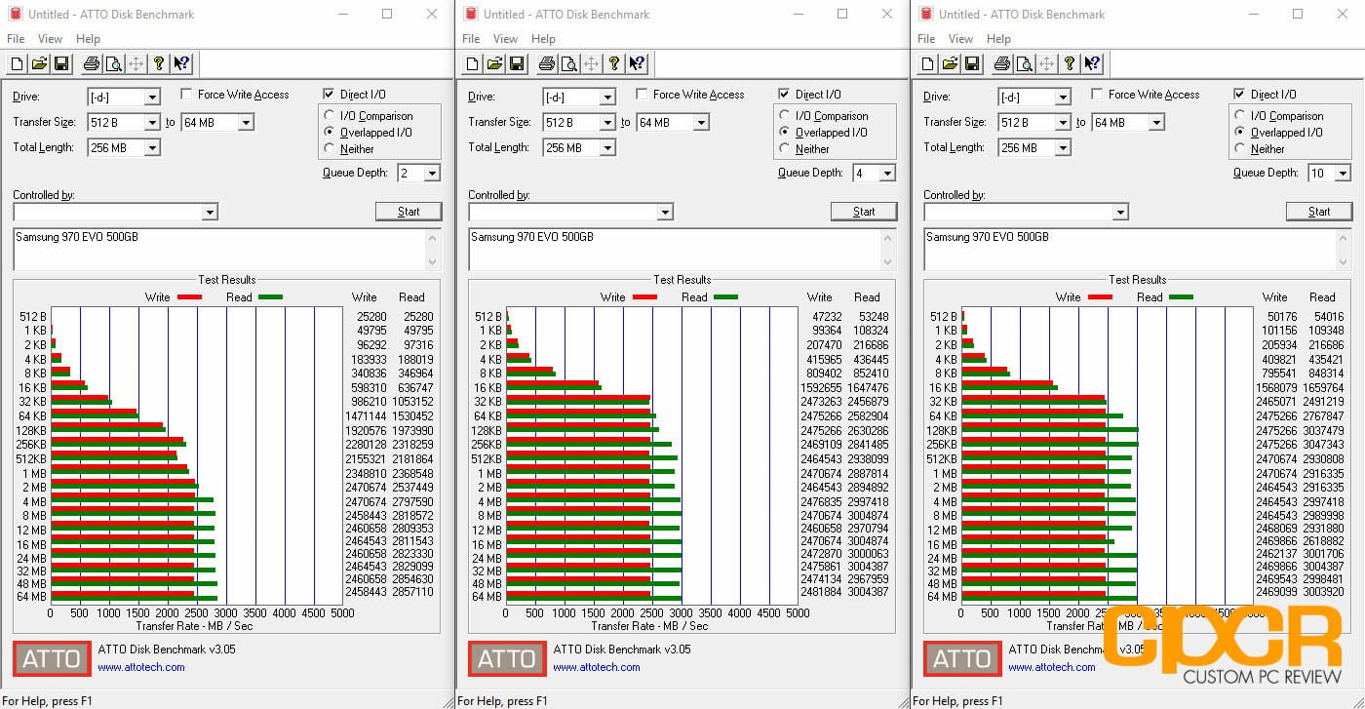The height and width of the screenshot is (709, 1365).
Task: Click Print Preview icon in middle ATTO window
Action: coord(568,64)
